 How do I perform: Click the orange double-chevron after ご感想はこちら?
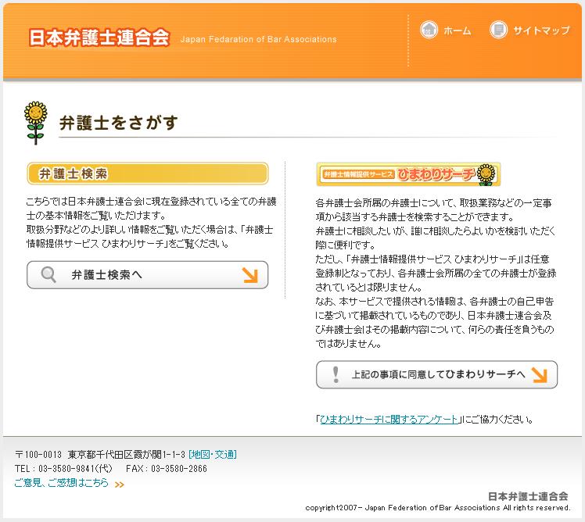(120, 484)
